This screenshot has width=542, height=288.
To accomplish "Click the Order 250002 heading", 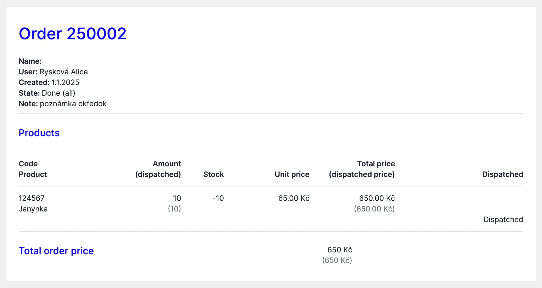I will point(72,34).
